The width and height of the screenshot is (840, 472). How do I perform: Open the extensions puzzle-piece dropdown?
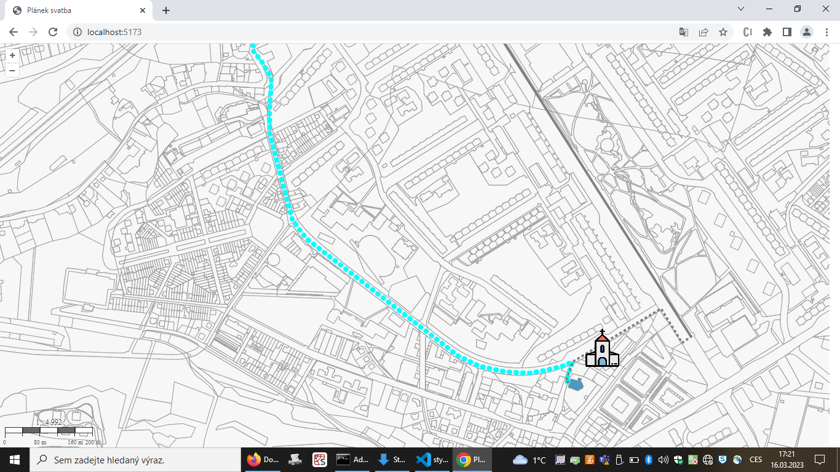(767, 31)
